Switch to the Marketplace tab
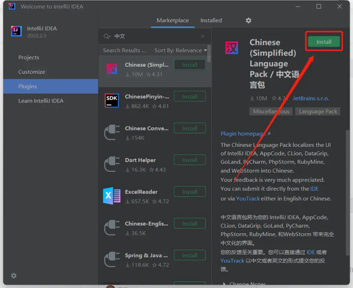Screen dimensions: 353x288 click(173, 21)
